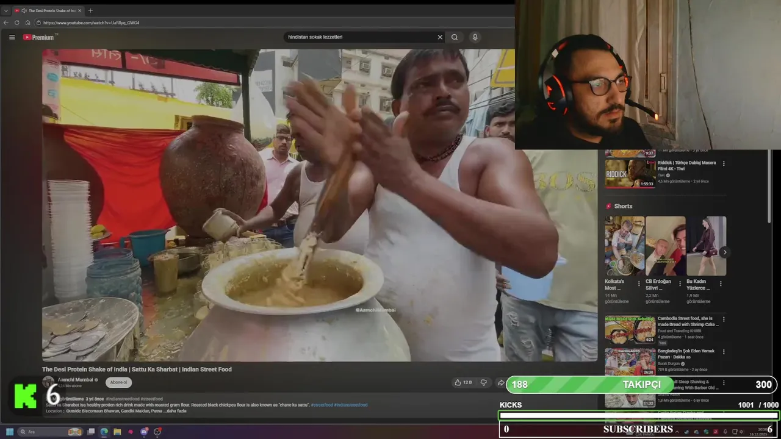Select the Desi Protein Shake browser tab
The width and height of the screenshot is (781, 439).
coord(48,10)
